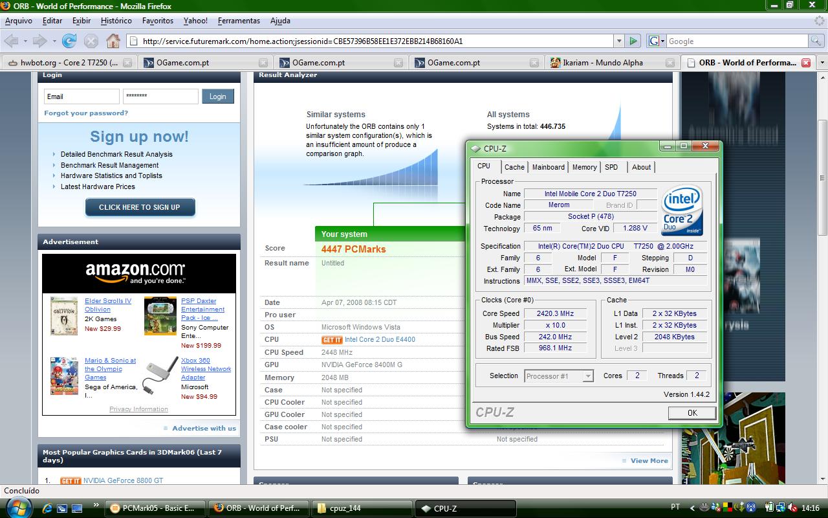Image resolution: width=828 pixels, height=518 pixels.
Task: Click the Login button
Action: (x=218, y=96)
